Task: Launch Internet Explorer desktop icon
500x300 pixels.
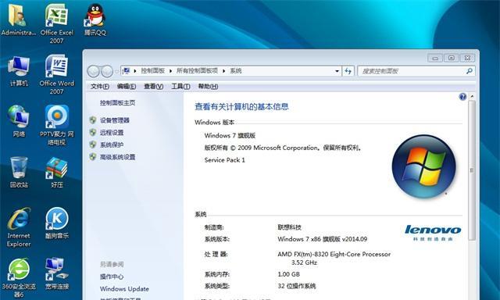Action: click(x=19, y=227)
